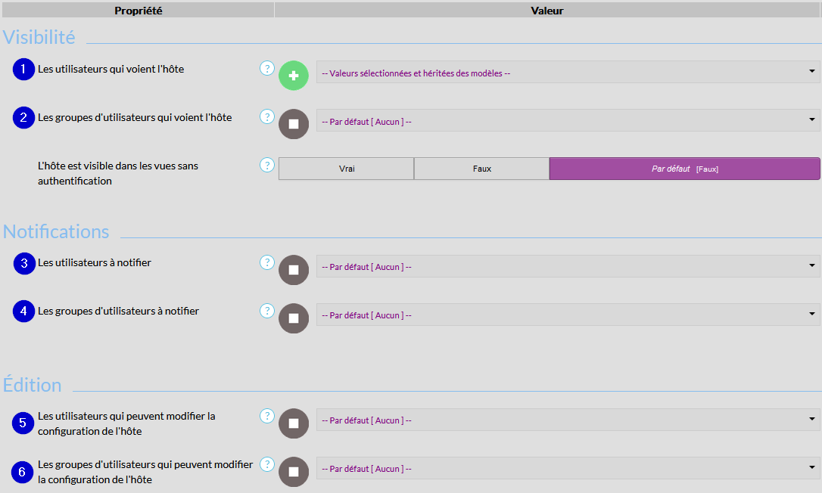
Task: Click blue numbered badge 1
Action: click(x=23, y=69)
